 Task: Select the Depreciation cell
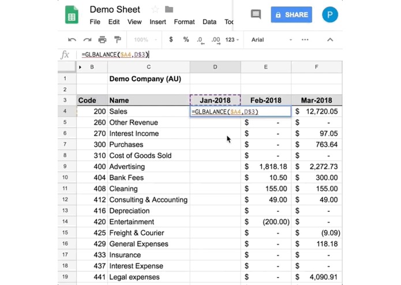149,211
